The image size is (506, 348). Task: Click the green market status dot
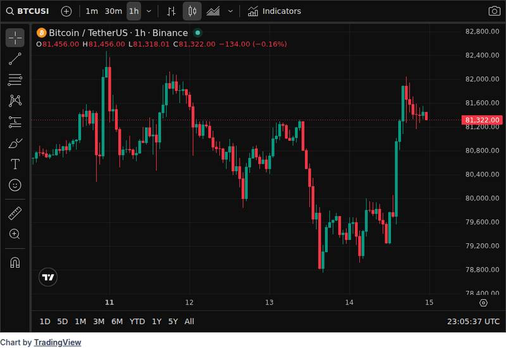click(x=197, y=33)
